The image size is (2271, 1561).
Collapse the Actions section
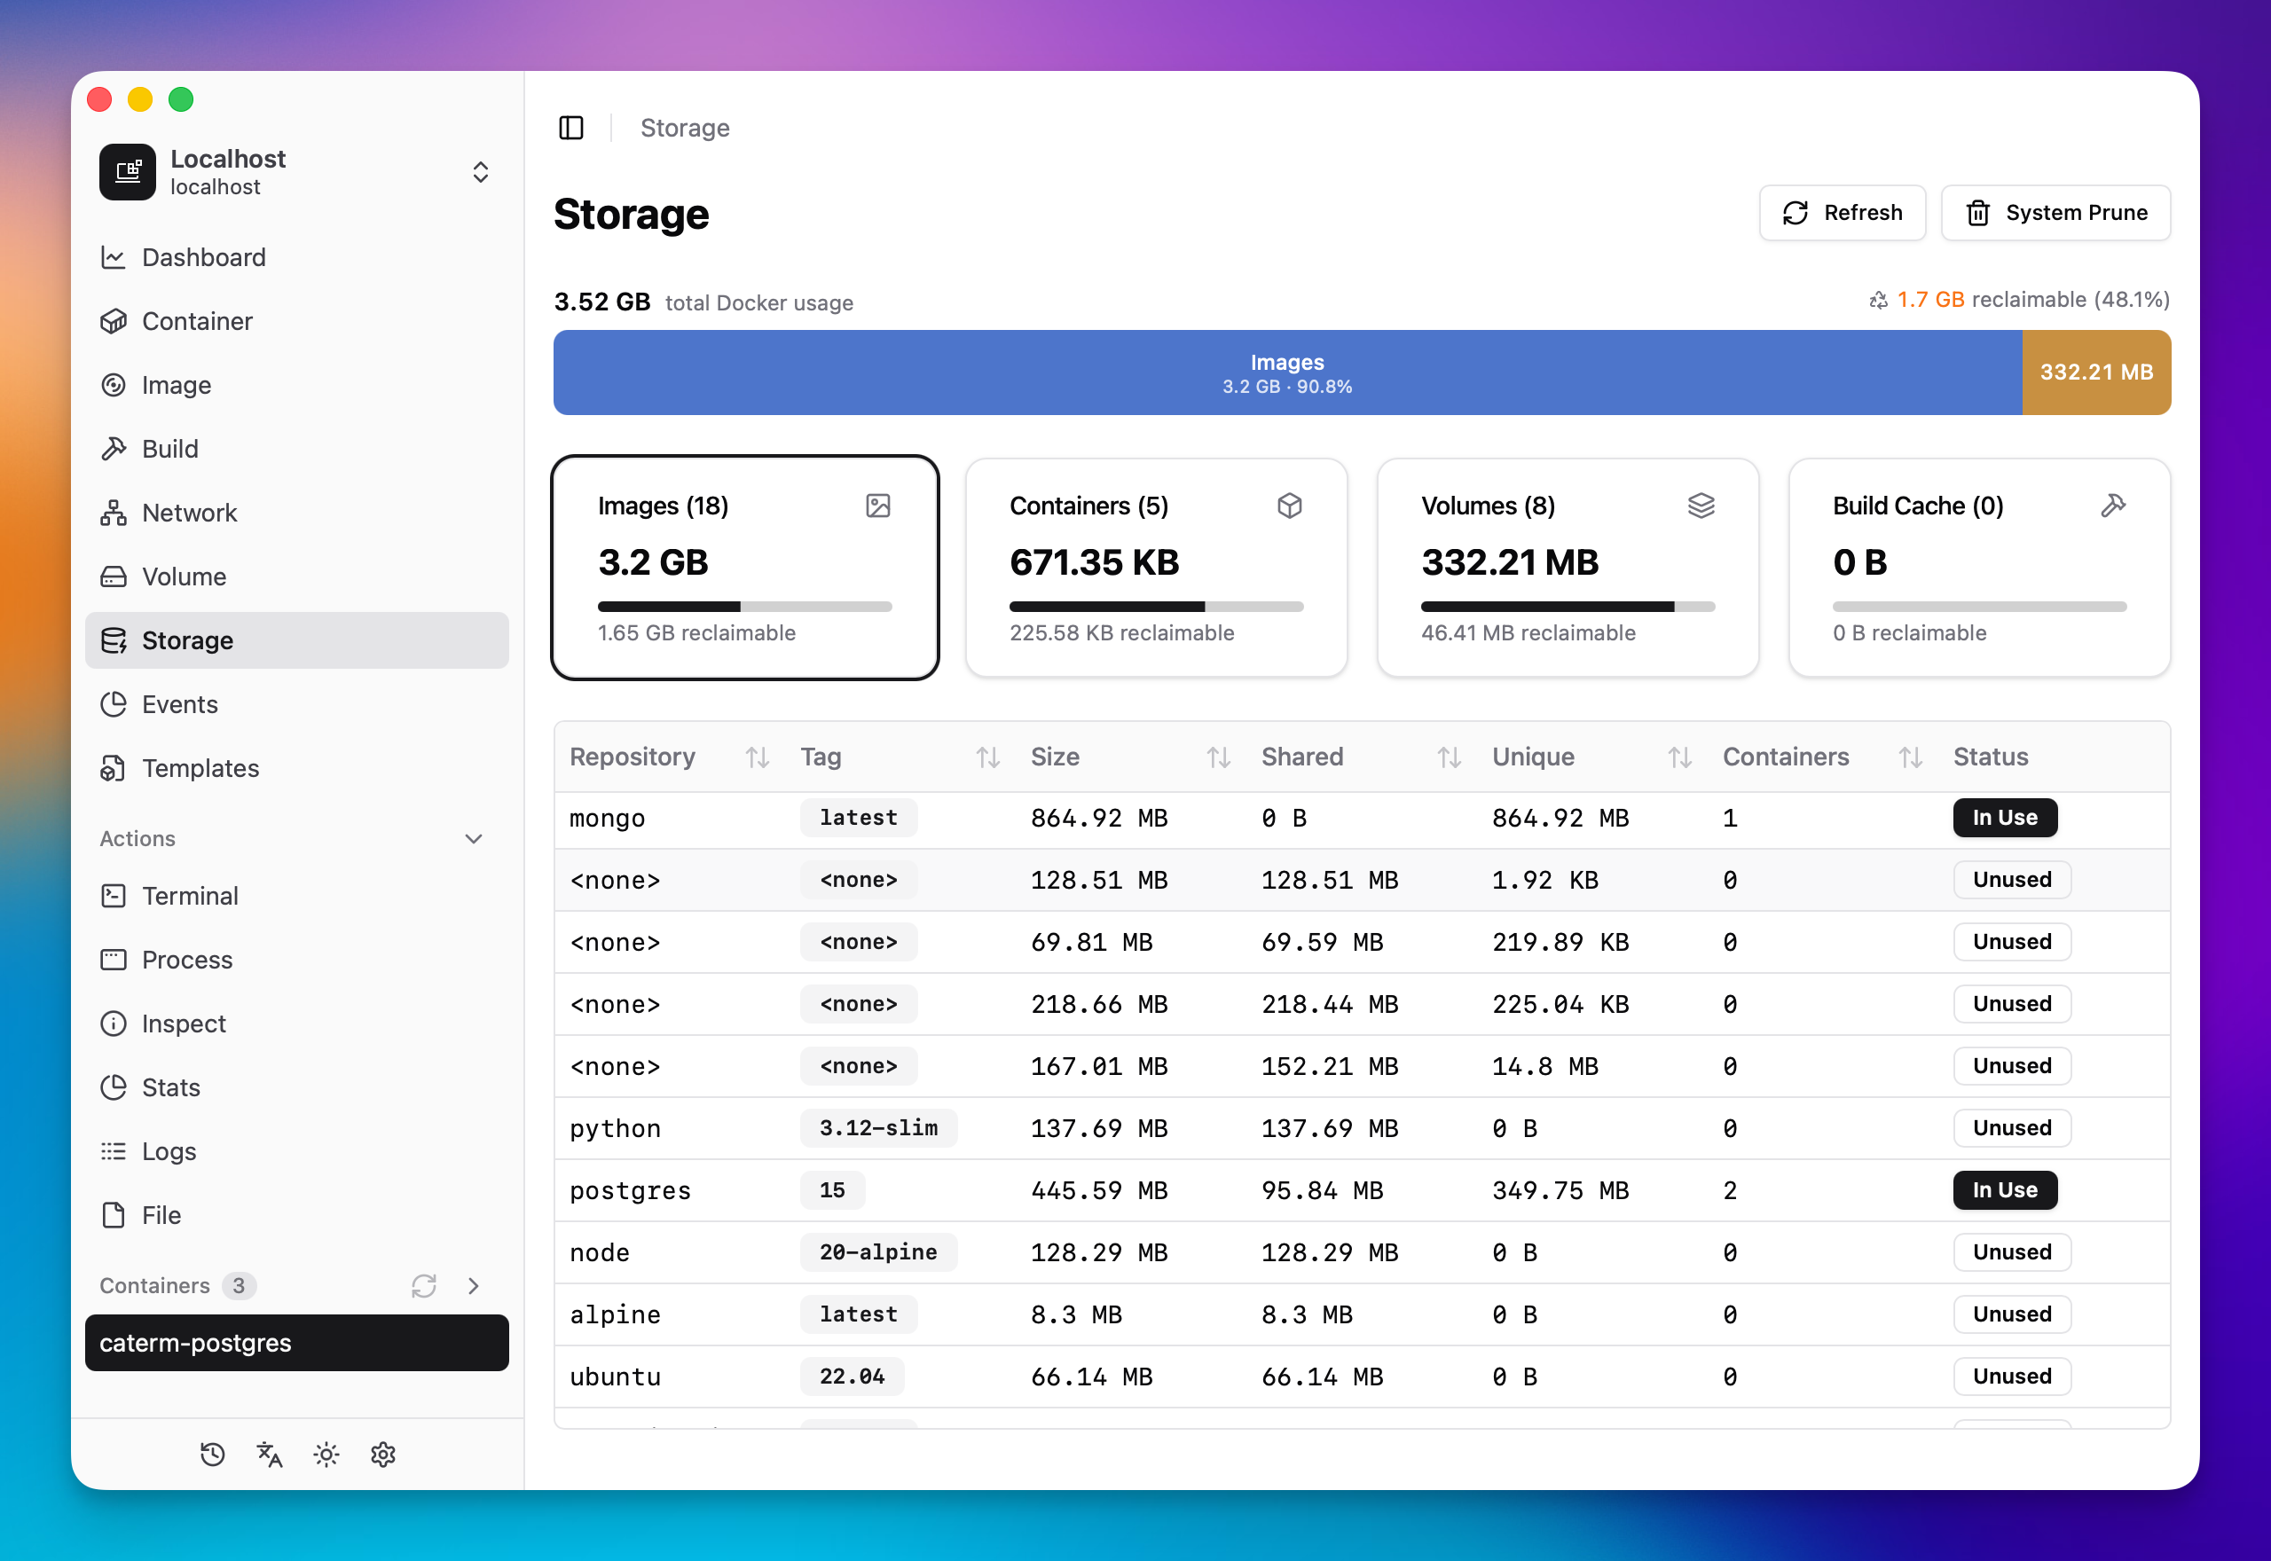(x=475, y=838)
